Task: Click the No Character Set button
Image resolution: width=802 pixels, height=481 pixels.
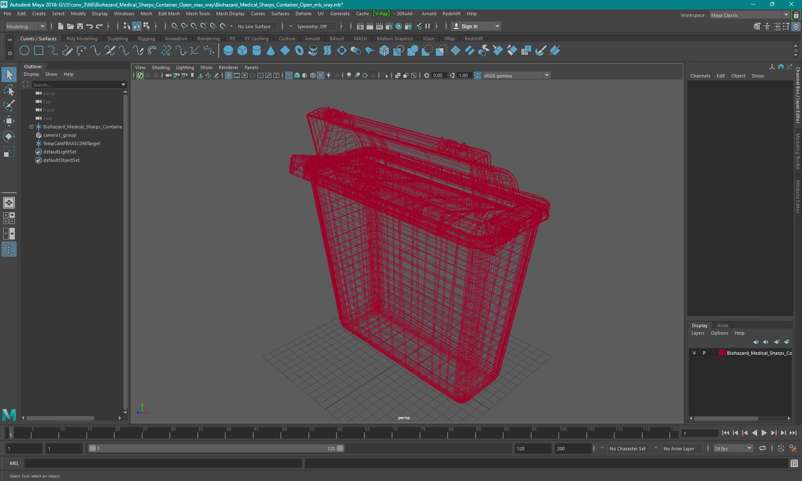Action: pyautogui.click(x=627, y=448)
